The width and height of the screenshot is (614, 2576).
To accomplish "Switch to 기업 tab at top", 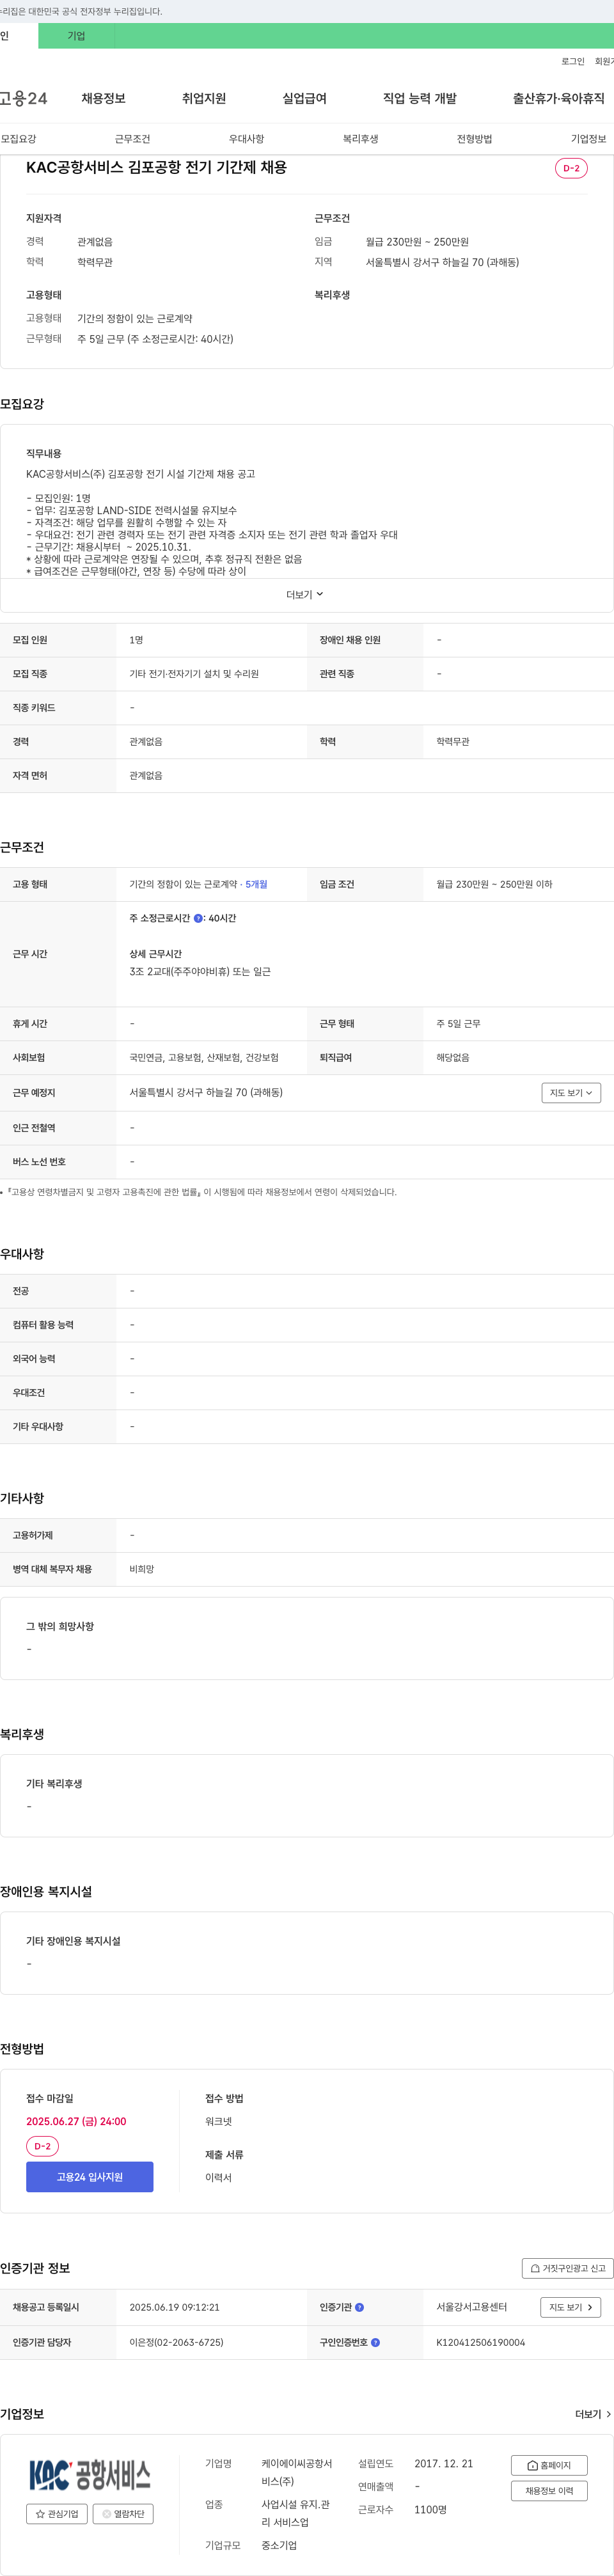I will 76,36.
